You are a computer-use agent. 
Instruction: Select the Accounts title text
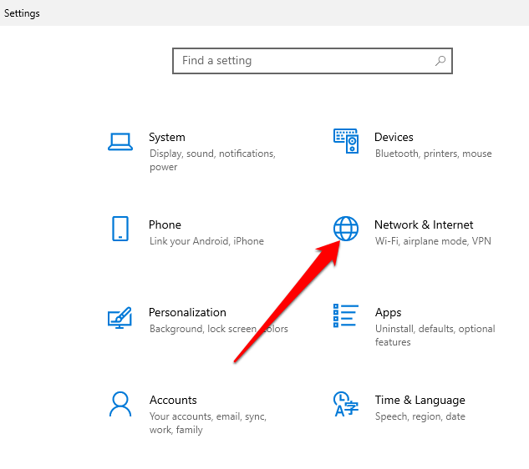point(173,400)
